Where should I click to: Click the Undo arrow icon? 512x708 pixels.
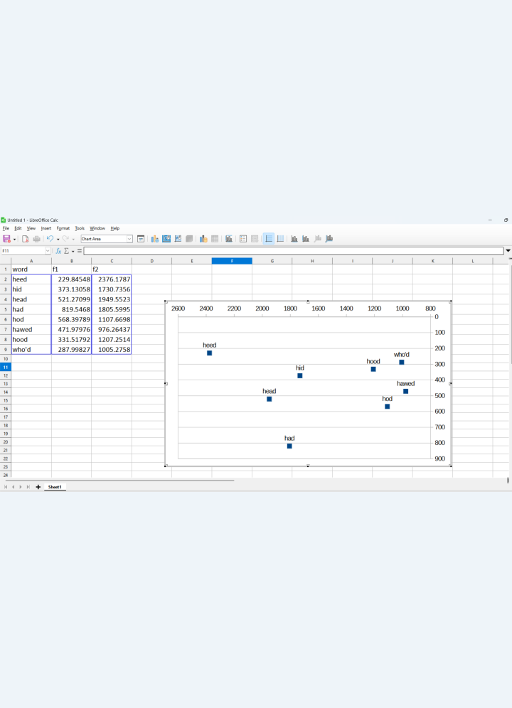(50, 239)
